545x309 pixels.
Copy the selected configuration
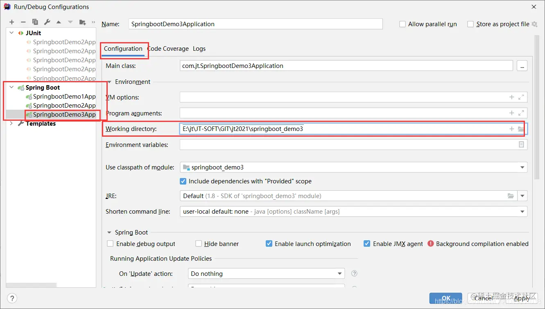[35, 22]
